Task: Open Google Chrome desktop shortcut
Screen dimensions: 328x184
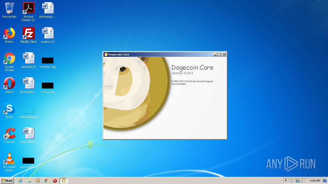Action: point(9,62)
